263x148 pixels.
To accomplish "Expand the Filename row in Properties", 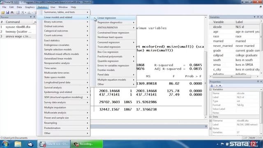I will click(x=210, y=120).
